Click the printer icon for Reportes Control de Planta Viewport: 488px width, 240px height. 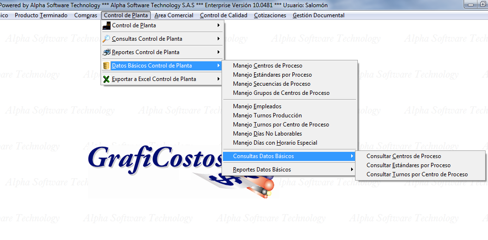click(x=106, y=52)
